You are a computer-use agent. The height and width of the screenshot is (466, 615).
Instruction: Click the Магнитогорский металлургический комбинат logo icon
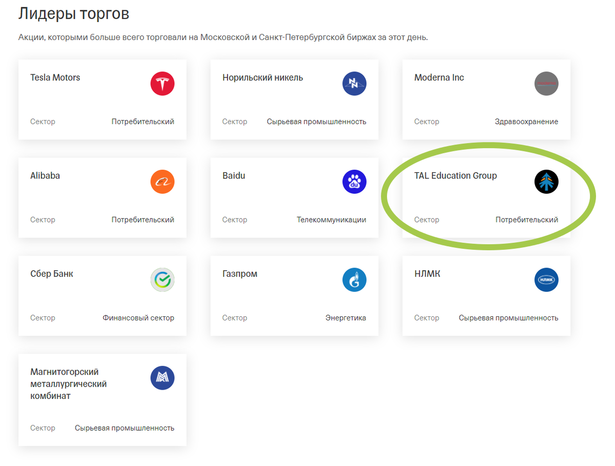(x=162, y=378)
